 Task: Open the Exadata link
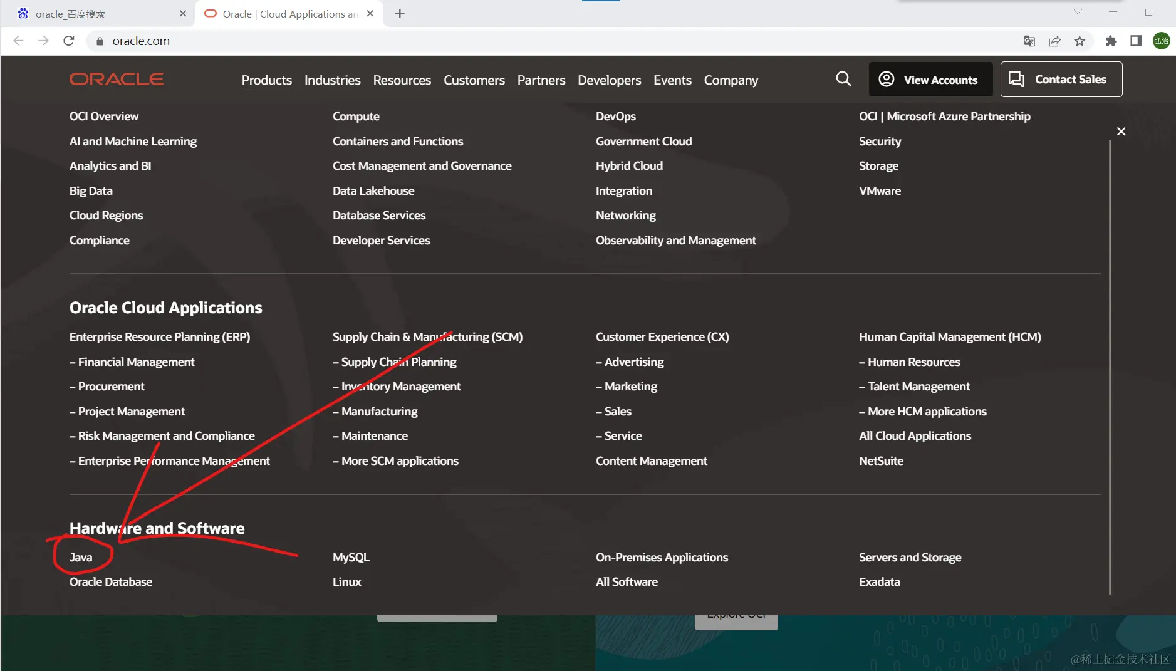point(879,581)
